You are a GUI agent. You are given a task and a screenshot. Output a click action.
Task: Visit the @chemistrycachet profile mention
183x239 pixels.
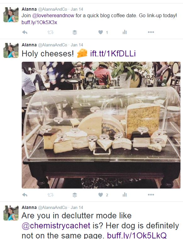pos(56,226)
